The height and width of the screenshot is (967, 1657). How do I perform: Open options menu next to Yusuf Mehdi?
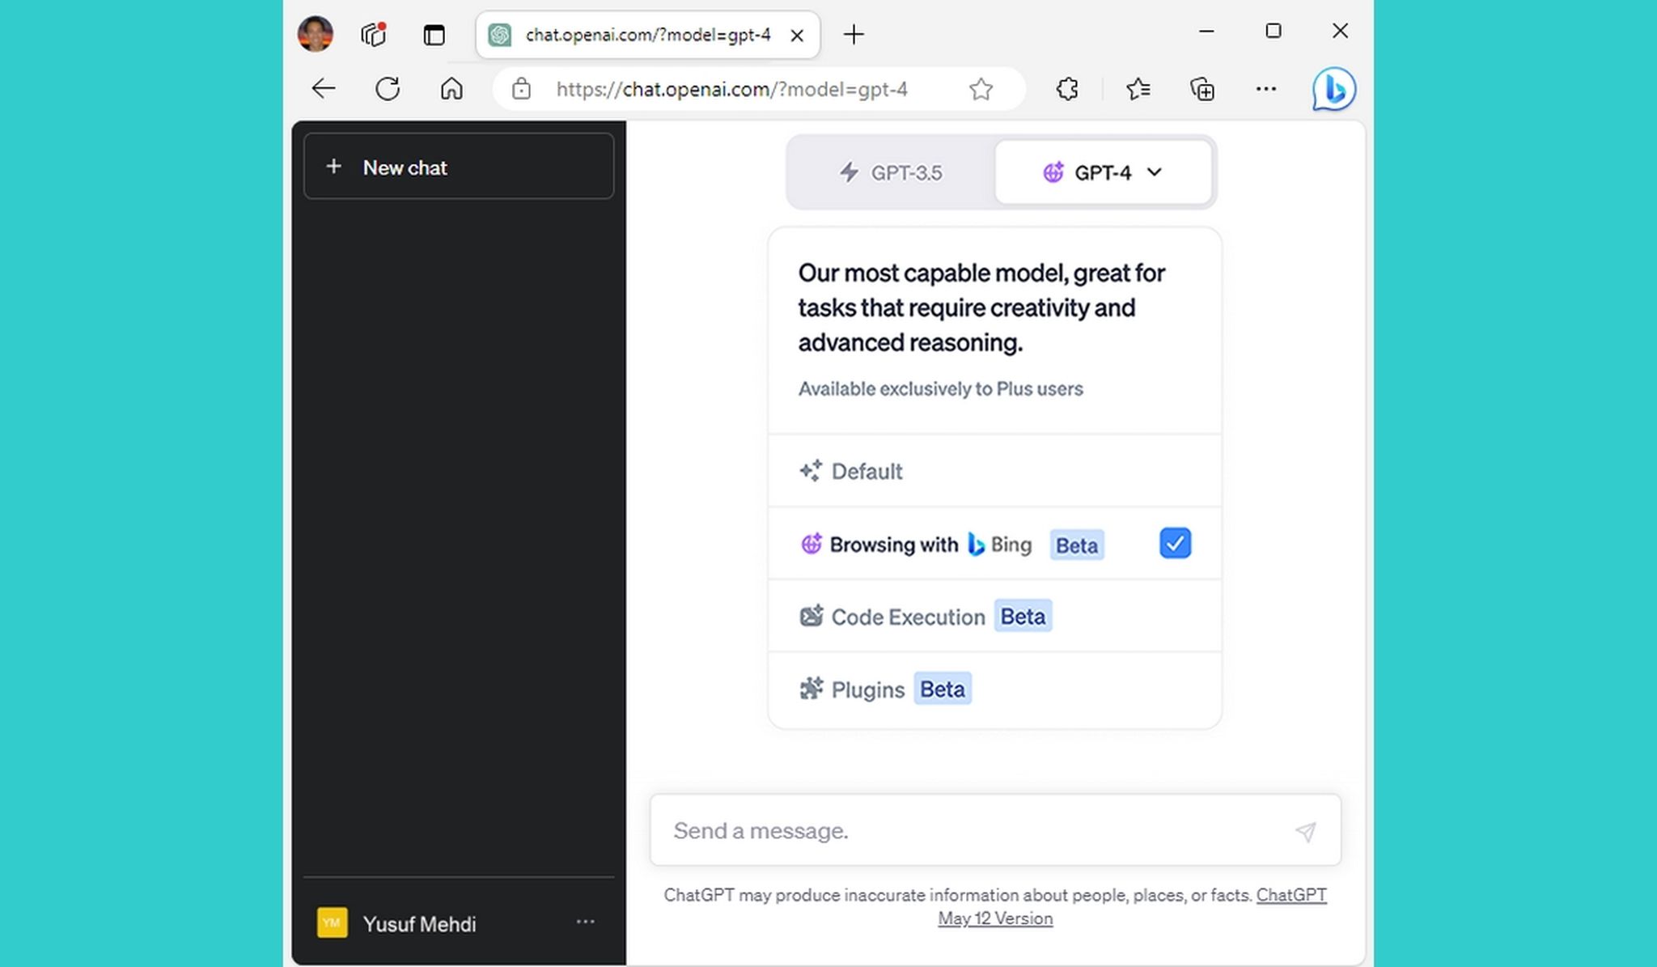click(x=586, y=922)
